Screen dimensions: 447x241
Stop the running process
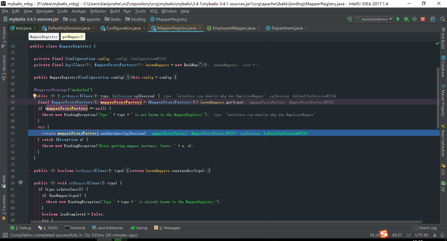422,19
